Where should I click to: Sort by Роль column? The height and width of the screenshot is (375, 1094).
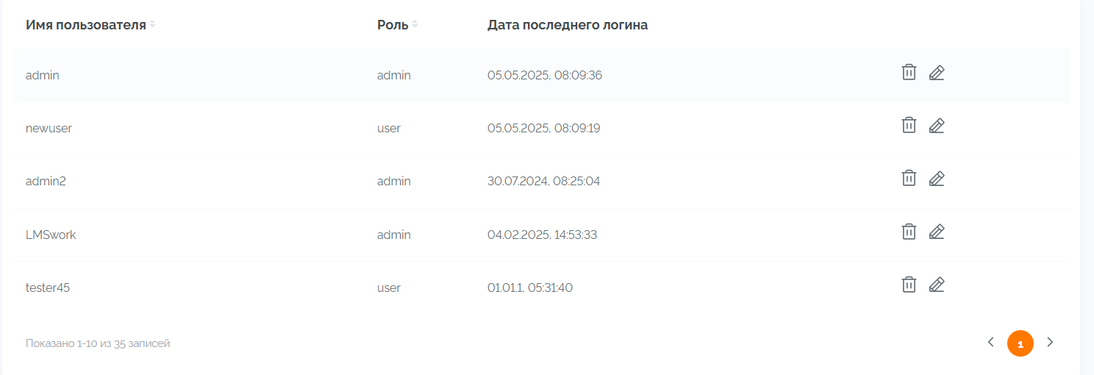(x=415, y=24)
